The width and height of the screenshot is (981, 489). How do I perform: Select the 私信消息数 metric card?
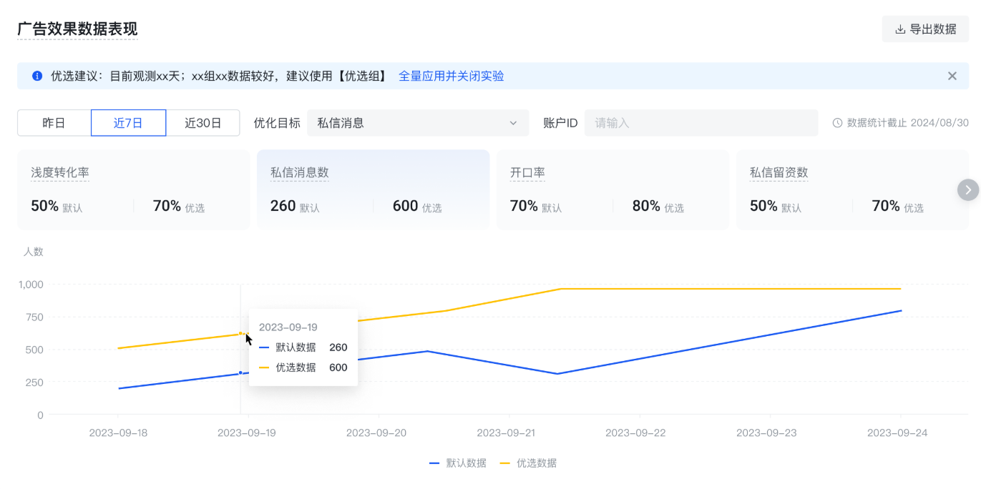(x=373, y=189)
